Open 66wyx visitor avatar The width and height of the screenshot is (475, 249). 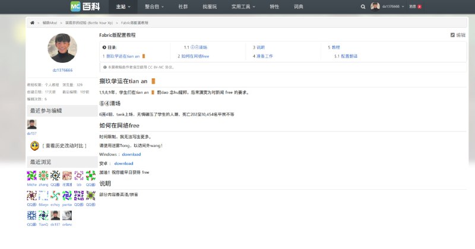point(43,196)
